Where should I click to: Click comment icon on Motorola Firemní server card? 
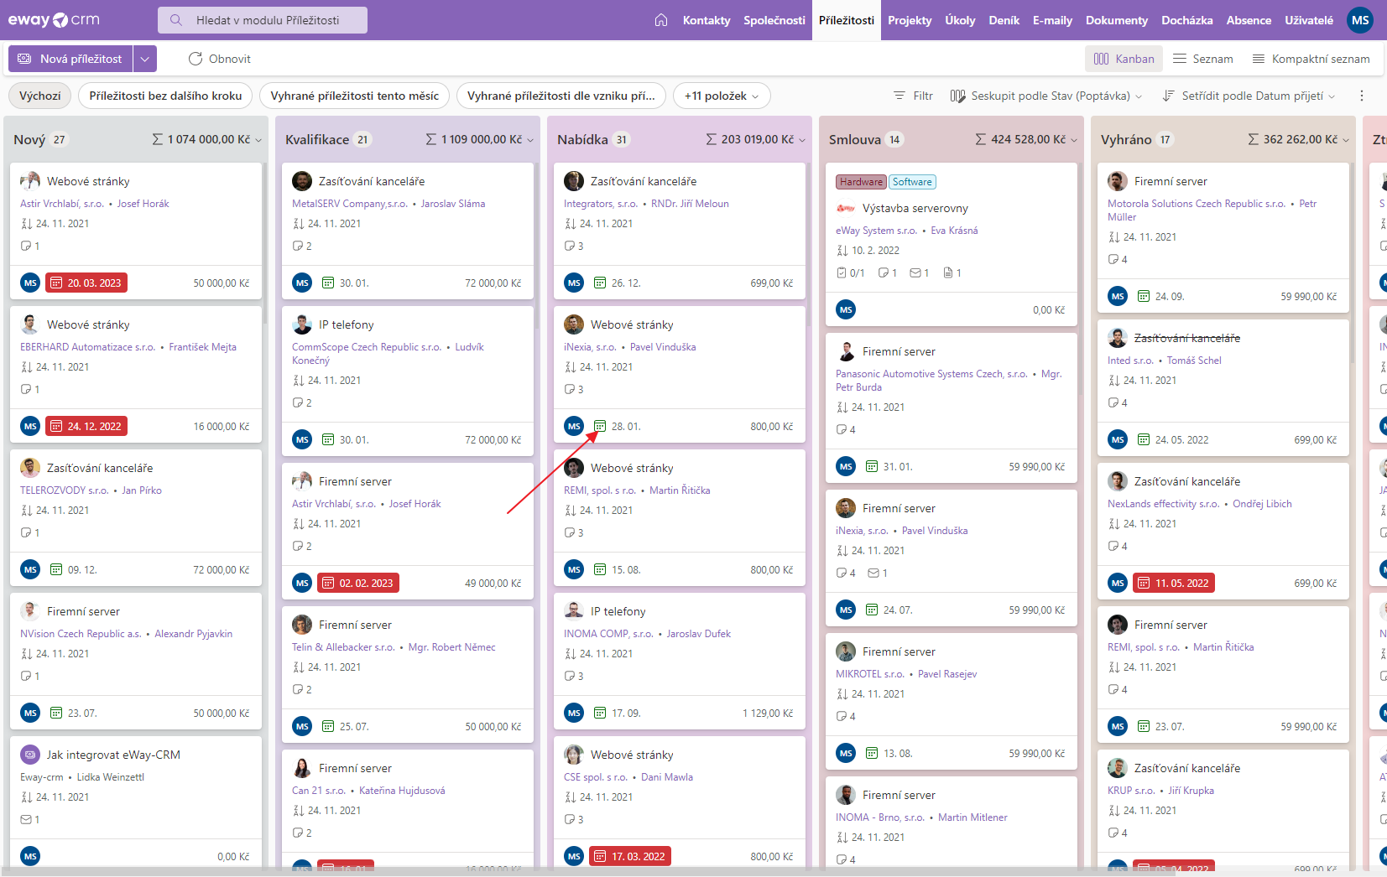[1113, 259]
